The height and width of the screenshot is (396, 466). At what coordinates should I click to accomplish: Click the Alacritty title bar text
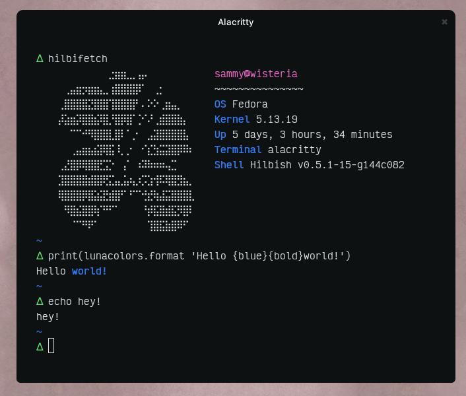pos(236,22)
